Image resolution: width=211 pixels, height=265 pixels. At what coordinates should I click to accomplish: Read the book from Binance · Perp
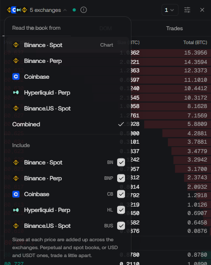pos(67,61)
